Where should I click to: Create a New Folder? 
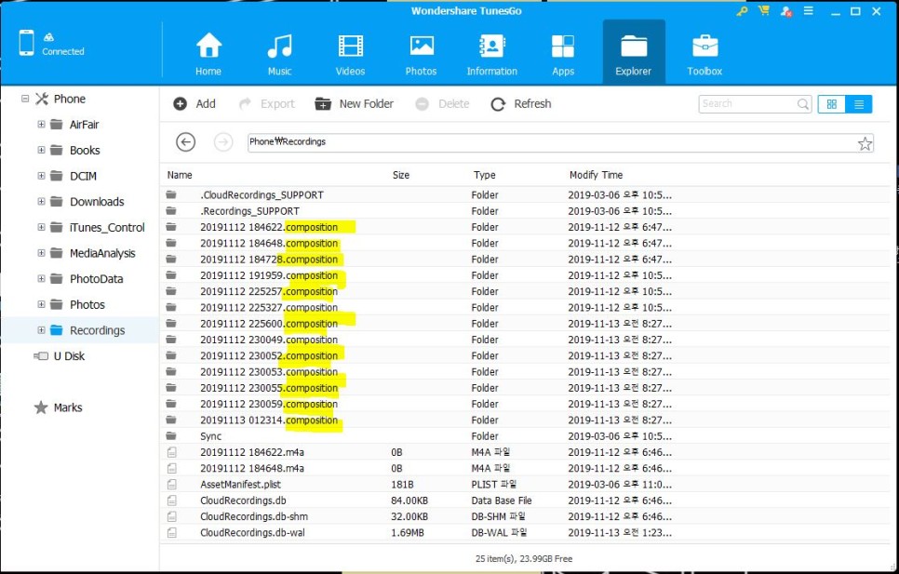point(355,103)
